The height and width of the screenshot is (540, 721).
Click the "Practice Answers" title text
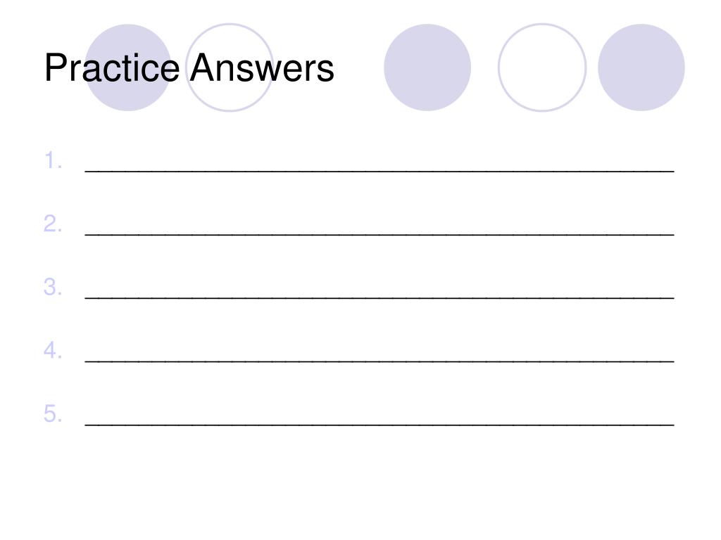pos(189,68)
